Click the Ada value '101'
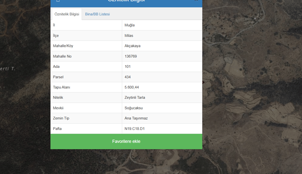The height and width of the screenshot is (174, 302). [x=127, y=67]
